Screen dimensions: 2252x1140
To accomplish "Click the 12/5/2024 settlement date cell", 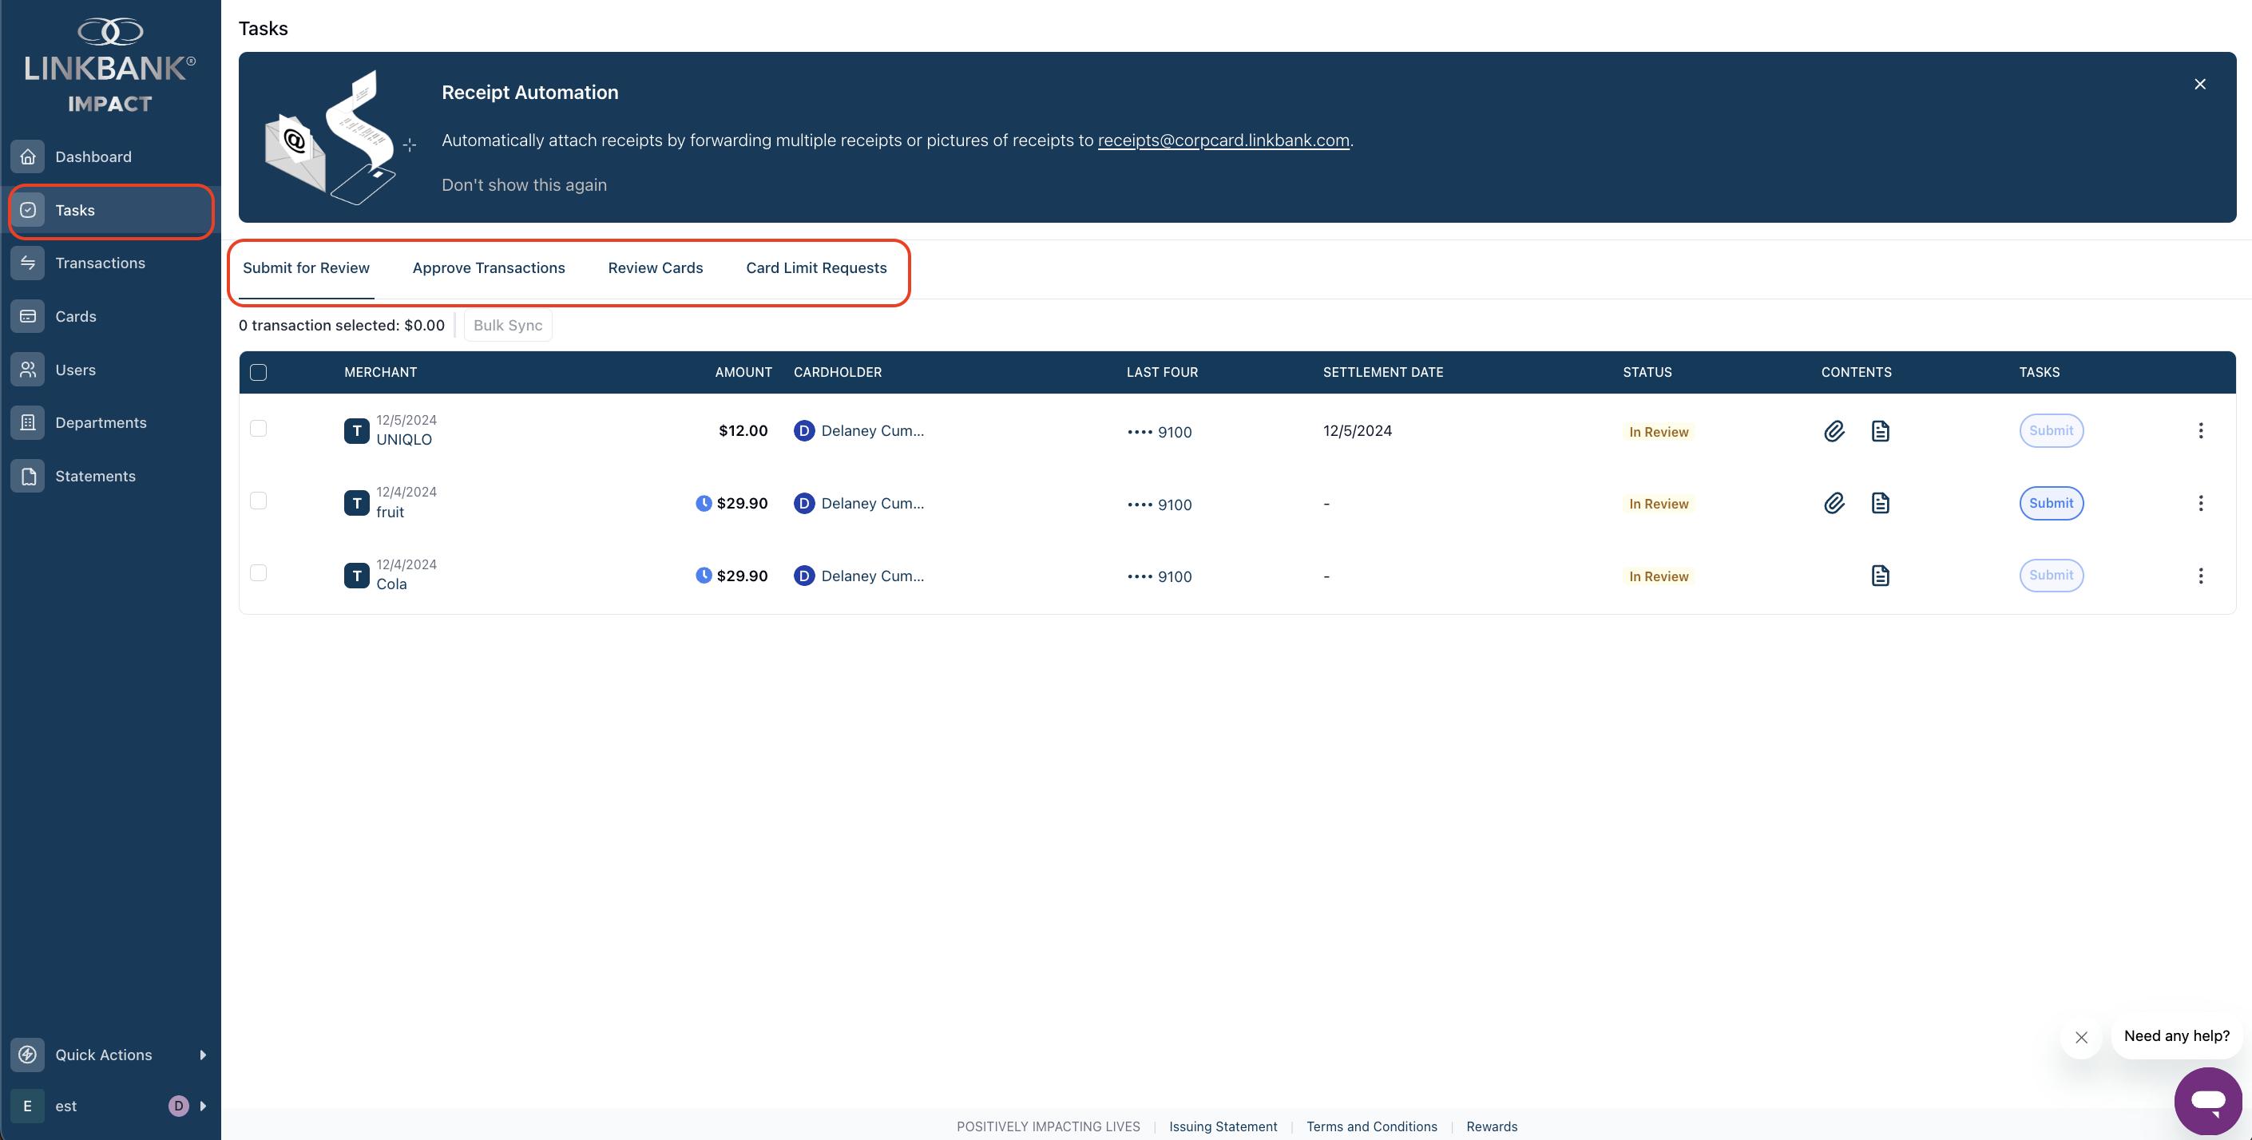I will [1357, 431].
